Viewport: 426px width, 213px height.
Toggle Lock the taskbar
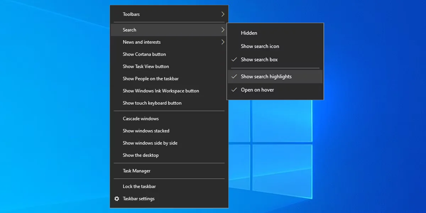click(x=139, y=186)
